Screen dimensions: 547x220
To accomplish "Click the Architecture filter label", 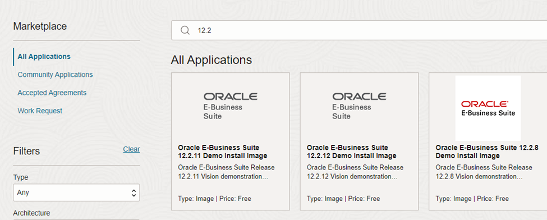I will click(31, 213).
